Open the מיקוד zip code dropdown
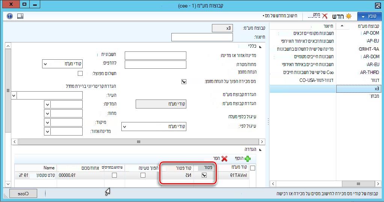384x202 pixels. pyautogui.click(x=47, y=122)
